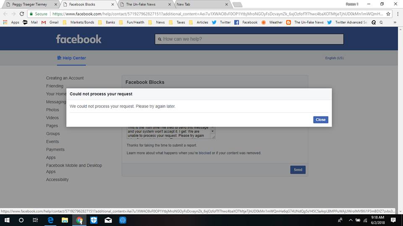Expand the bookmarks overflow chevron
This screenshot has height=226, width=403.
[x=395, y=22]
